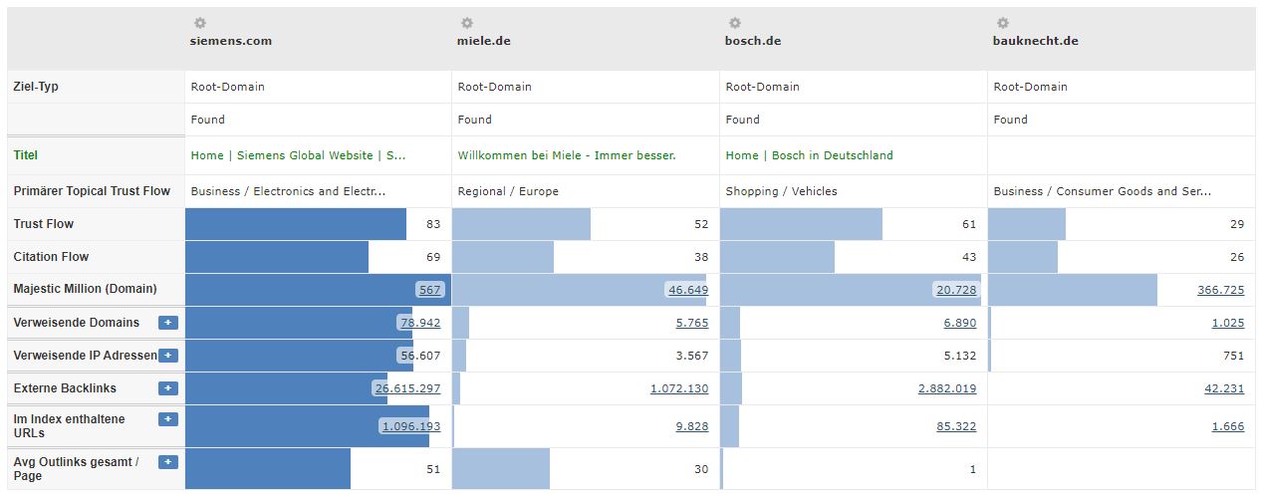This screenshot has height=499, width=1265.
Task: Select the bosch.de column header
Action: 753,41
